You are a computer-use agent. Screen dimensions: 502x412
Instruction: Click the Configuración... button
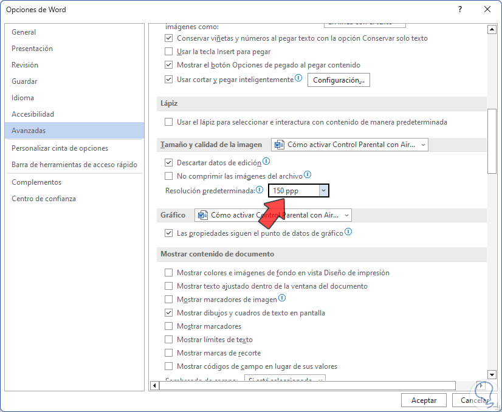point(339,80)
